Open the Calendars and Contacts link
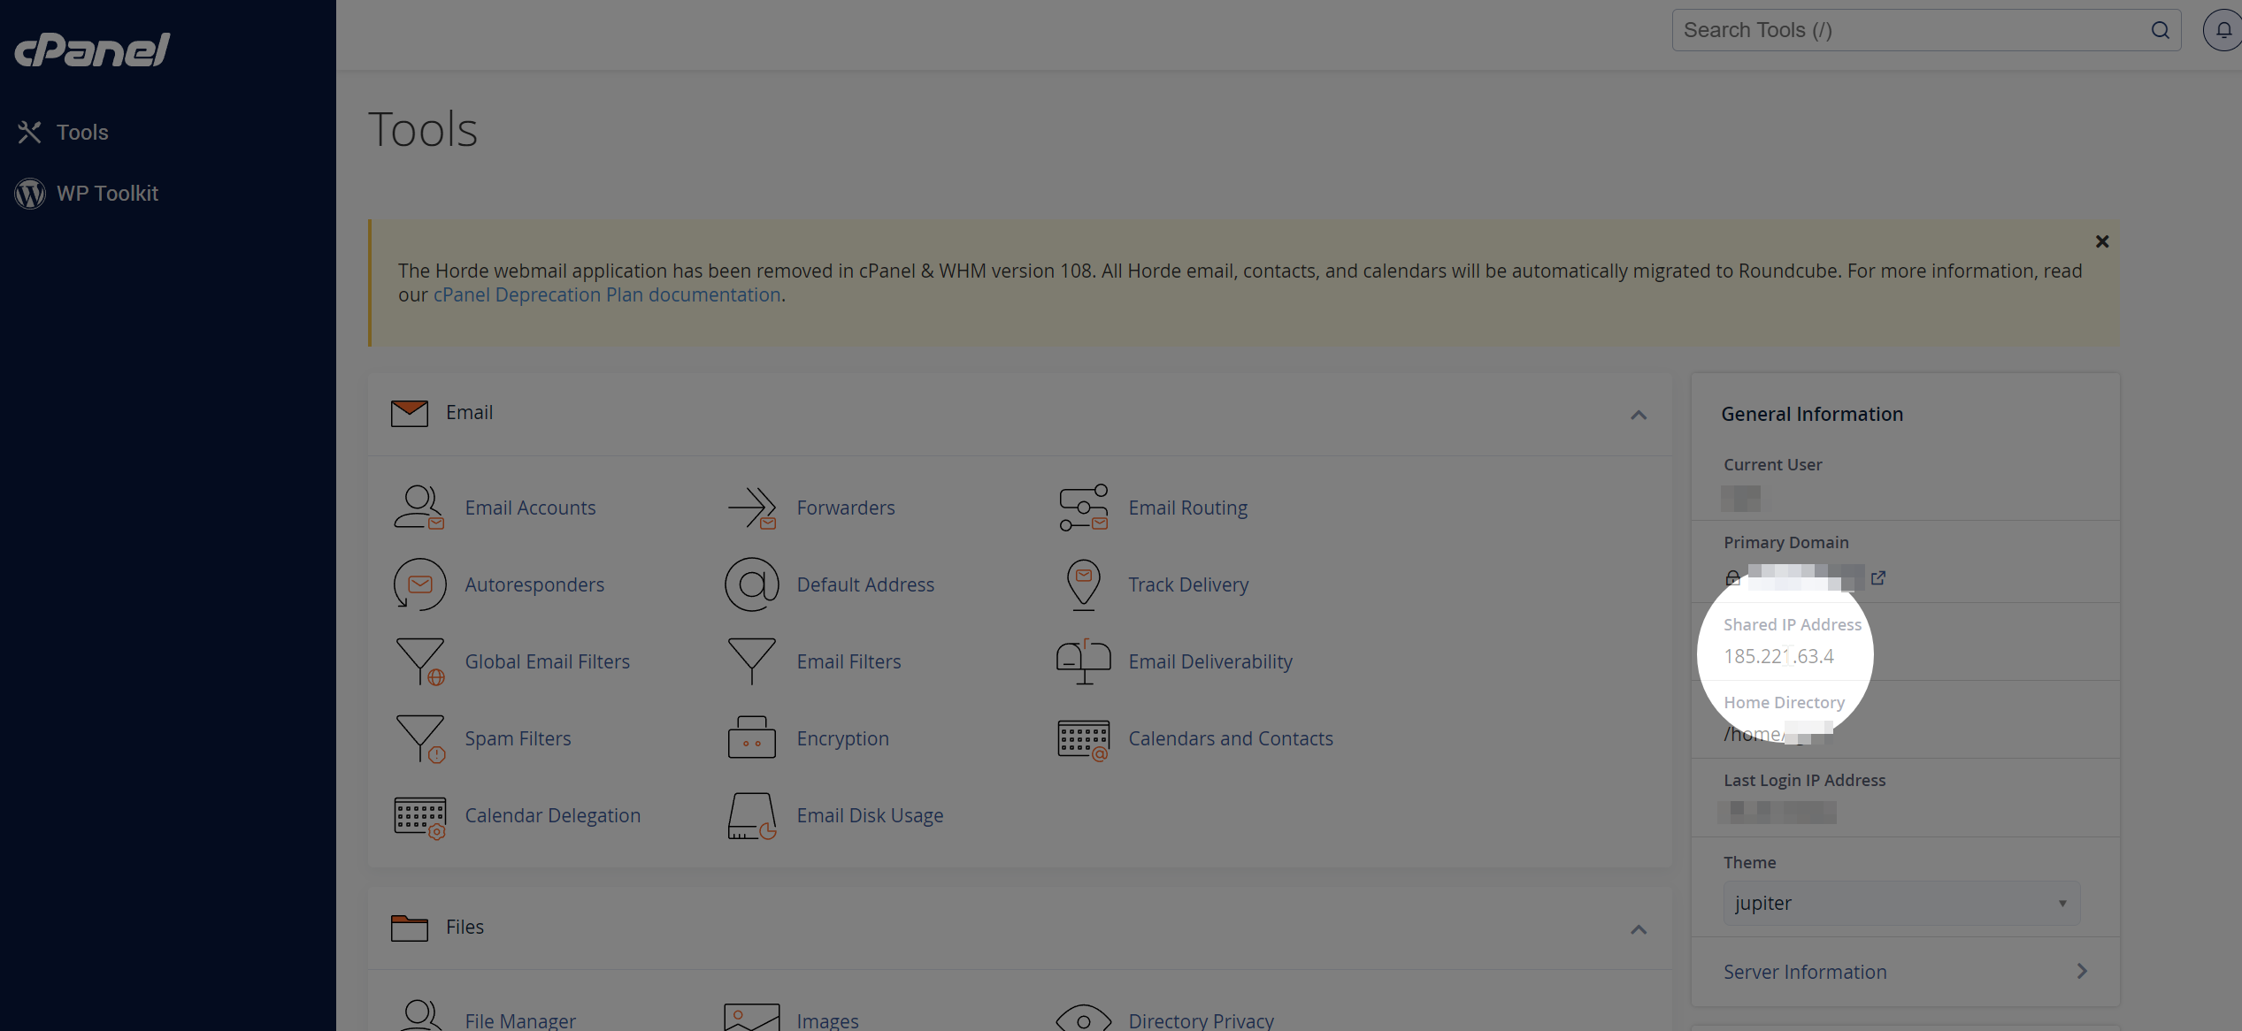Viewport: 2242px width, 1031px height. [1230, 738]
